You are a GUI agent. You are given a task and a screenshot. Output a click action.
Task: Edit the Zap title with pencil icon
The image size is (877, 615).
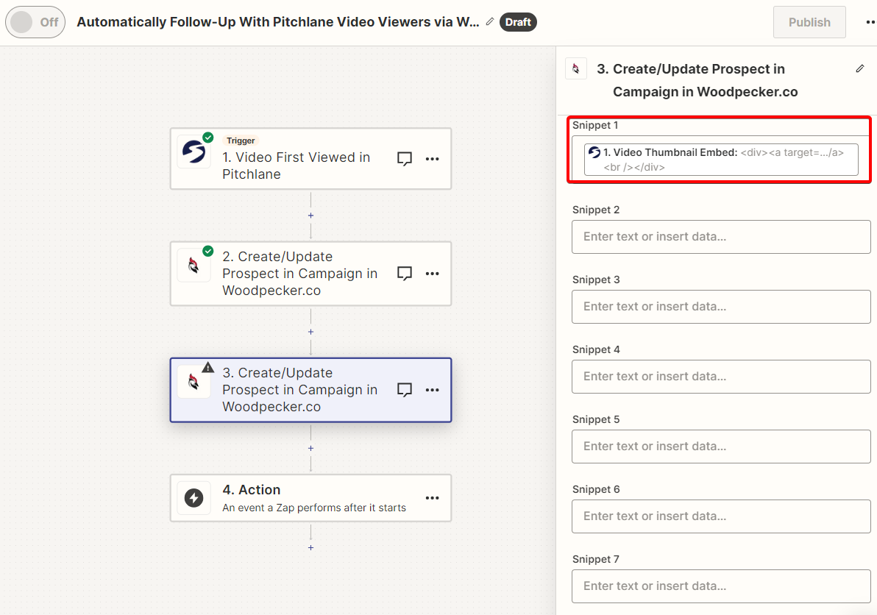pyautogui.click(x=490, y=22)
